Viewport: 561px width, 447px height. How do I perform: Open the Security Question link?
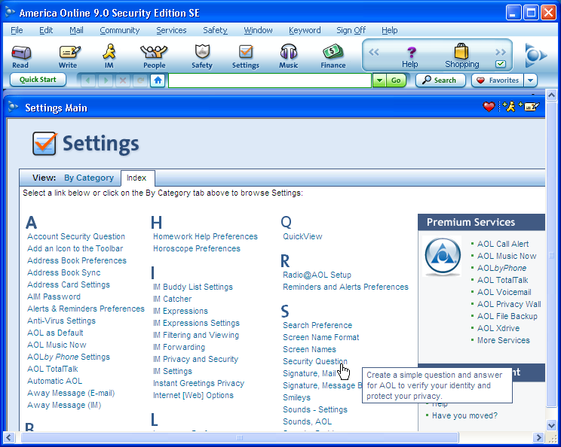[x=315, y=361]
